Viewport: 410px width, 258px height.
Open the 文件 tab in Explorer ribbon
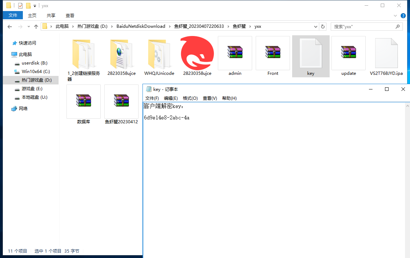13,15
